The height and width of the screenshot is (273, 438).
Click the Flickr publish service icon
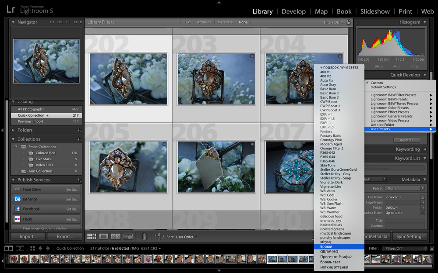(x=18, y=219)
